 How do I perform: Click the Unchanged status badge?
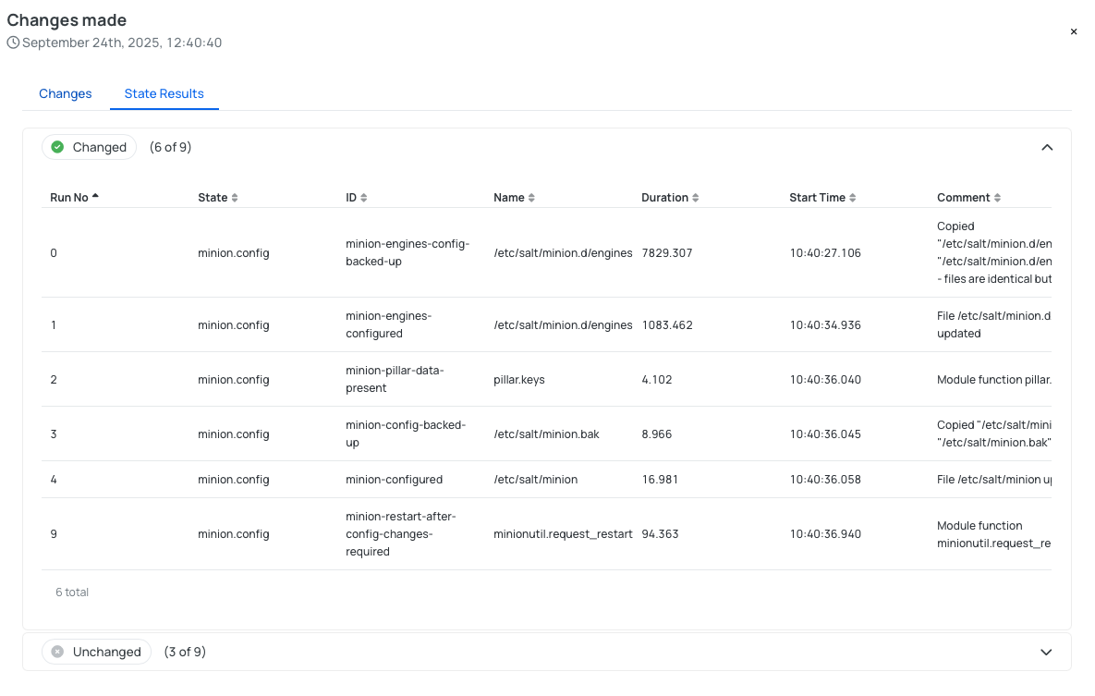(96, 652)
